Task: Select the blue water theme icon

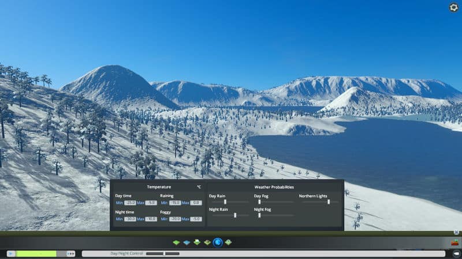Action: coord(187,242)
